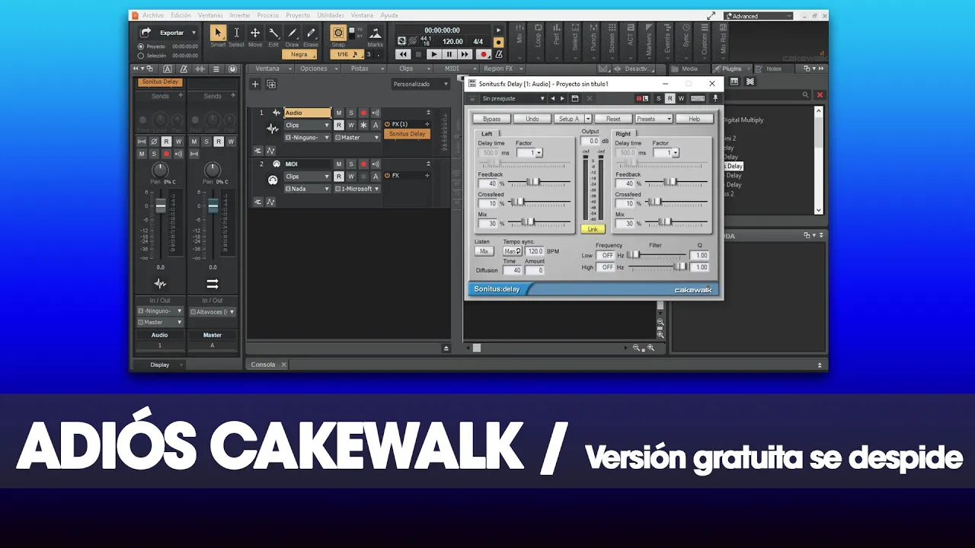Screen dimensions: 975x548
Task: Start playback with the Play button
Action: (x=434, y=54)
